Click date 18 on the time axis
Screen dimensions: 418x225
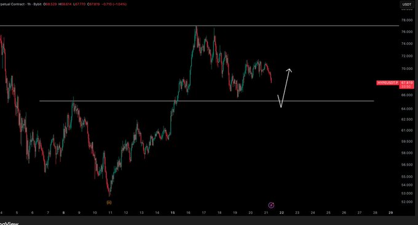click(219, 213)
